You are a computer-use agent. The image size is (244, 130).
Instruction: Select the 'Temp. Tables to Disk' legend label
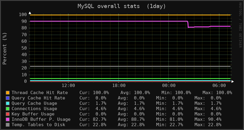[38, 125]
